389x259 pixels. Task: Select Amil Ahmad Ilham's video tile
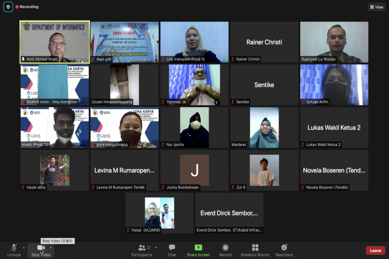tap(54, 41)
